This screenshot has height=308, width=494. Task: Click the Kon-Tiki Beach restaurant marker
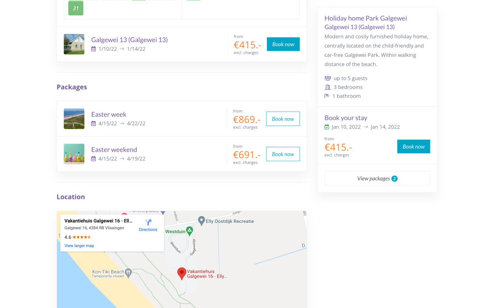coord(128,272)
